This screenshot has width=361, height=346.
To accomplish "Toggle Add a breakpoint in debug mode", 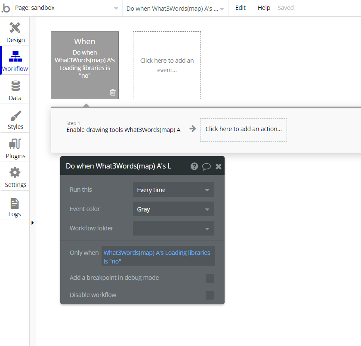I will (210, 278).
